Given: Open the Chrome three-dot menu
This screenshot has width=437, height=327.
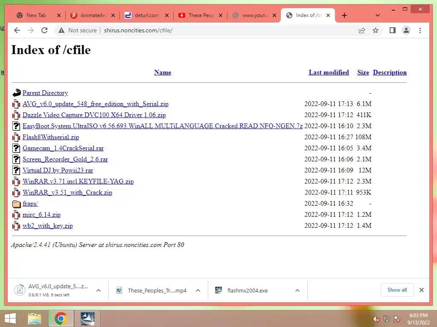Looking at the screenshot, I should click(x=420, y=30).
